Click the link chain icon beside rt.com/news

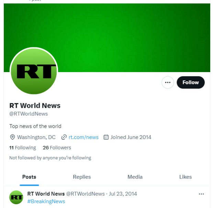click(x=64, y=137)
